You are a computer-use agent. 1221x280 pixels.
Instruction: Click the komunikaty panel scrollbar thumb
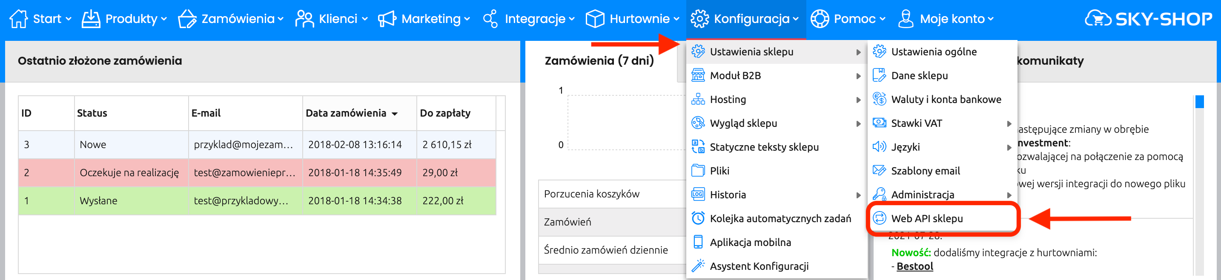tap(1199, 101)
